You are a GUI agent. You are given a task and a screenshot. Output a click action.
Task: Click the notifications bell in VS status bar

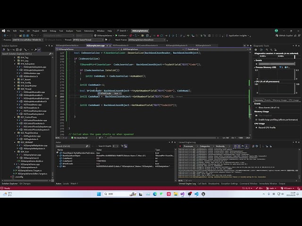pos(299,188)
